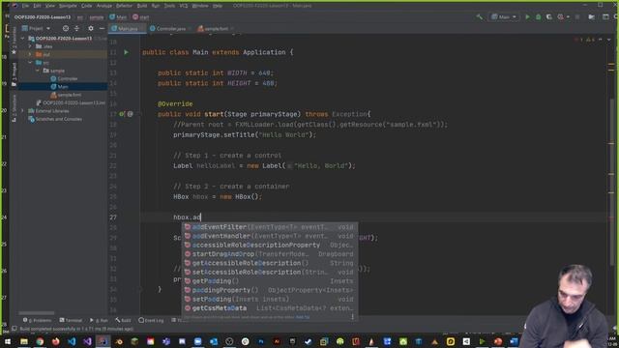
Task: Choose addEventHandler from completion list
Action: tap(270, 236)
